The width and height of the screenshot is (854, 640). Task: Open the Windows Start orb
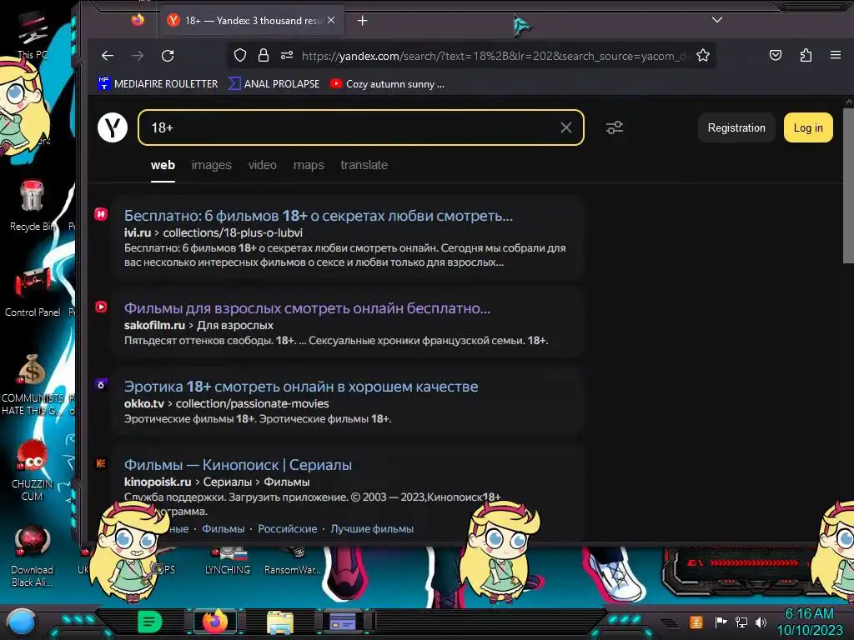click(22, 622)
